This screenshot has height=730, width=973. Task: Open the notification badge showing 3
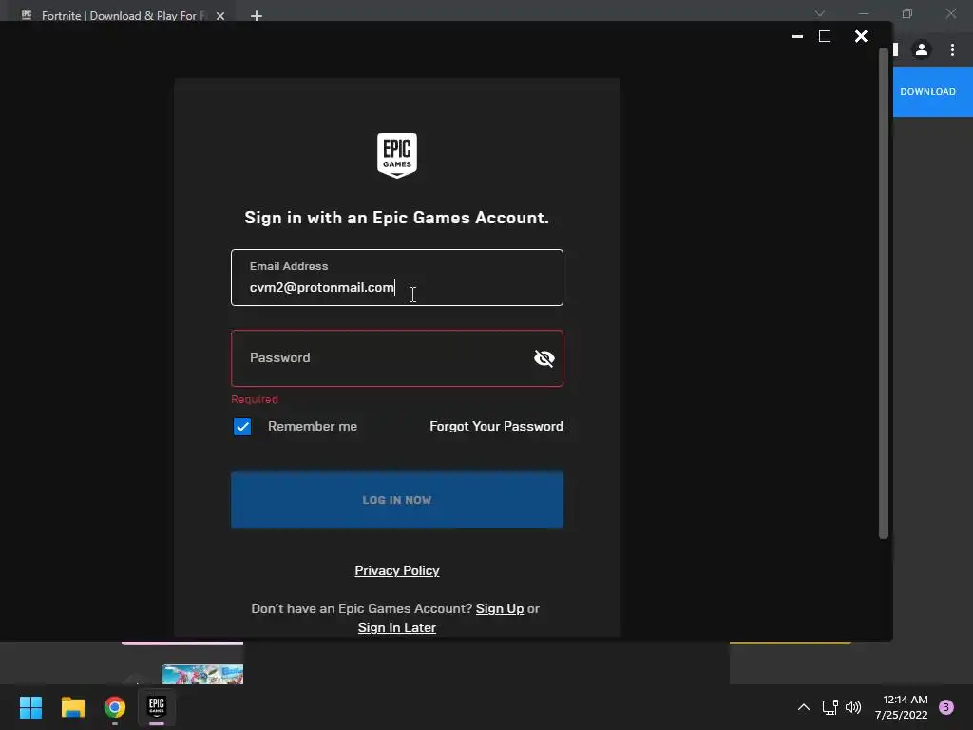tap(946, 707)
